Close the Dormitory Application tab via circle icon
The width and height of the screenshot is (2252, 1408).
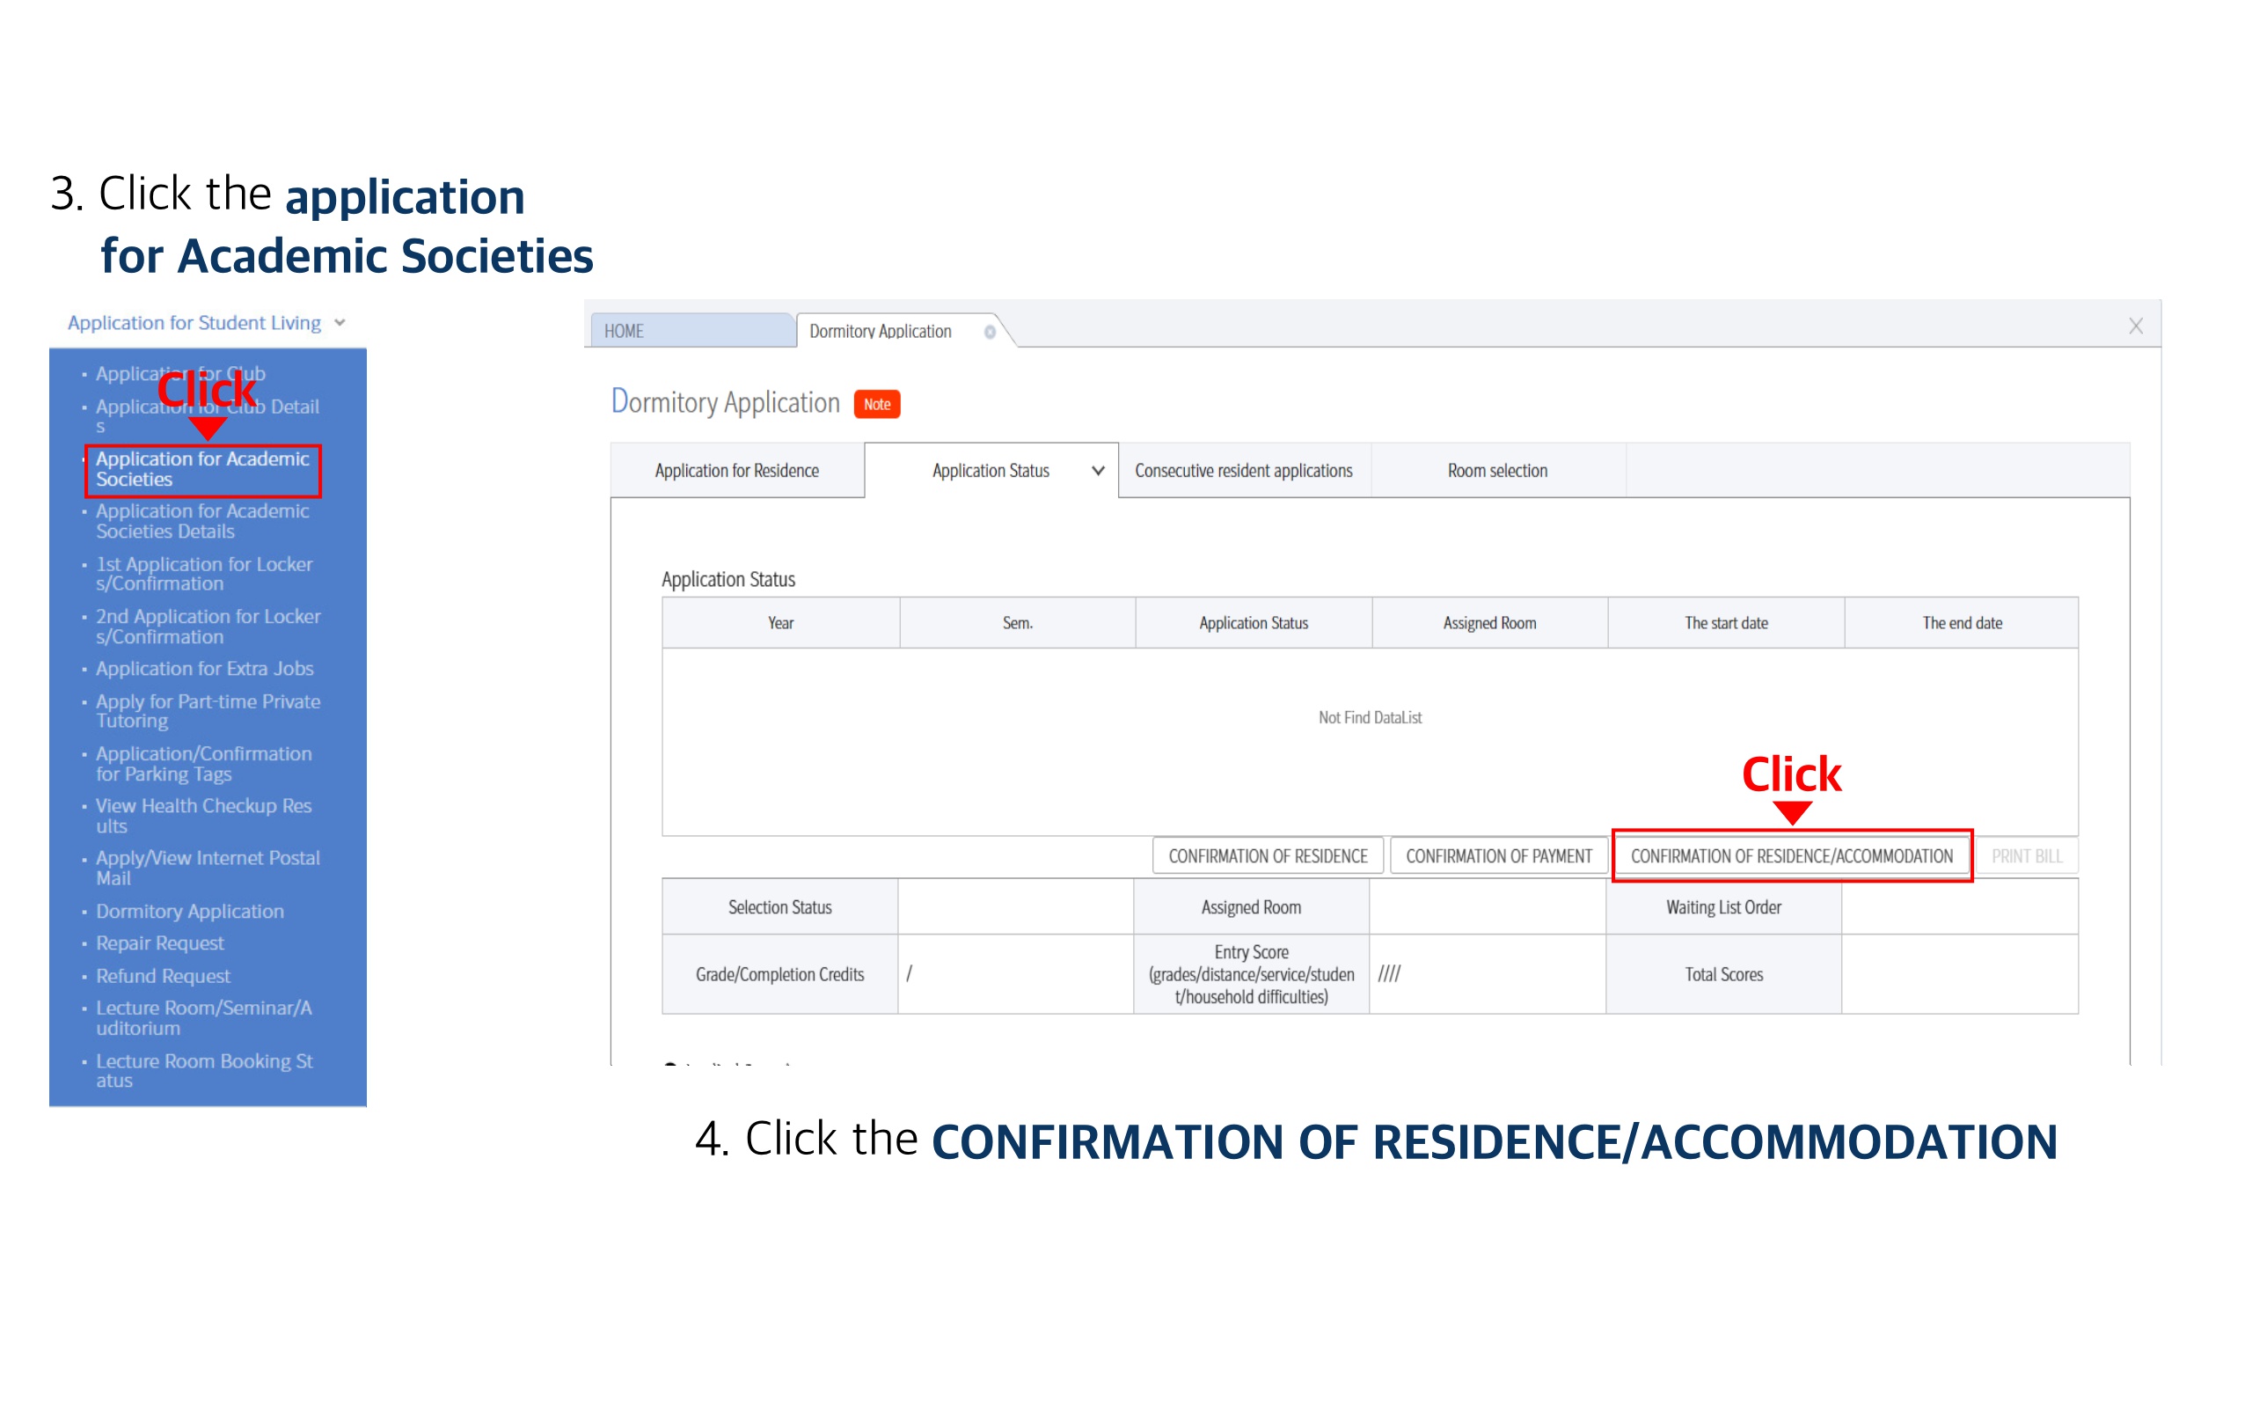tap(991, 332)
